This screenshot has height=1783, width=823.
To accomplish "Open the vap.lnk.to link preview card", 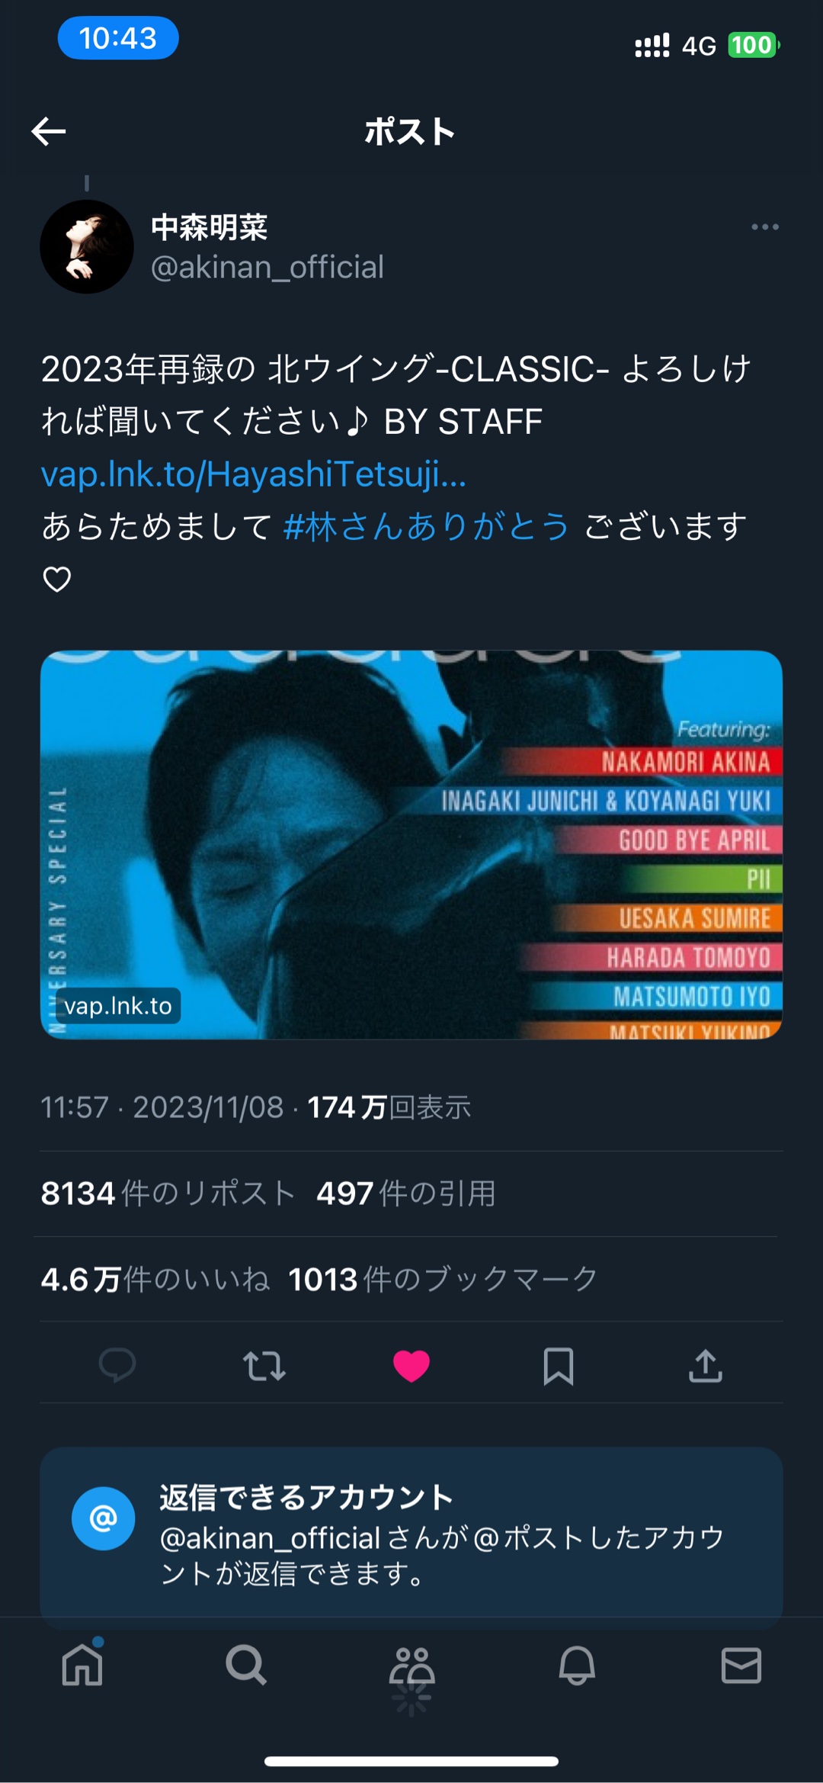I will pos(411,844).
